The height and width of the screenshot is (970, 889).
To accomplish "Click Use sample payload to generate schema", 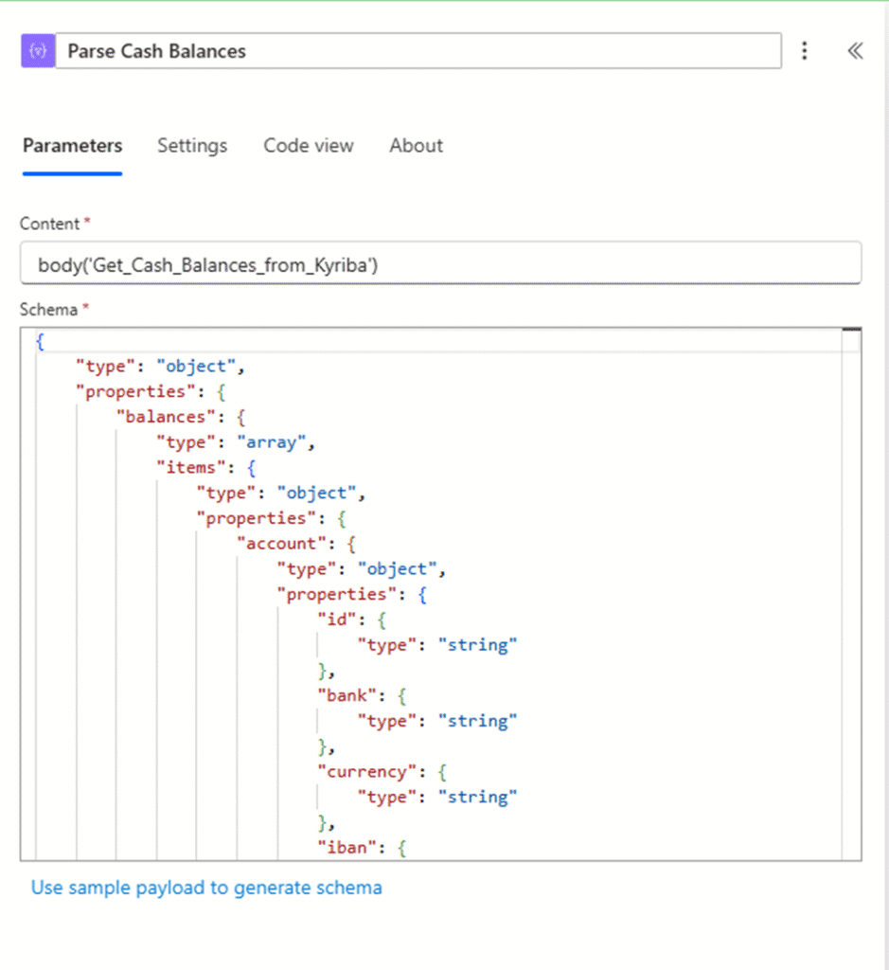I will click(x=206, y=888).
